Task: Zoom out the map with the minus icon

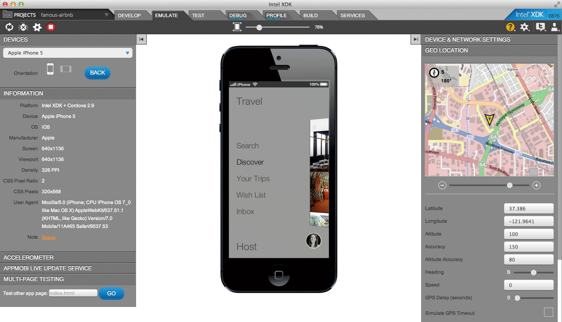Action: (x=442, y=185)
